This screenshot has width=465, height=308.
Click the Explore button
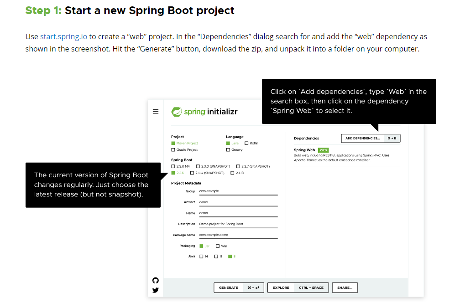tap(298, 287)
